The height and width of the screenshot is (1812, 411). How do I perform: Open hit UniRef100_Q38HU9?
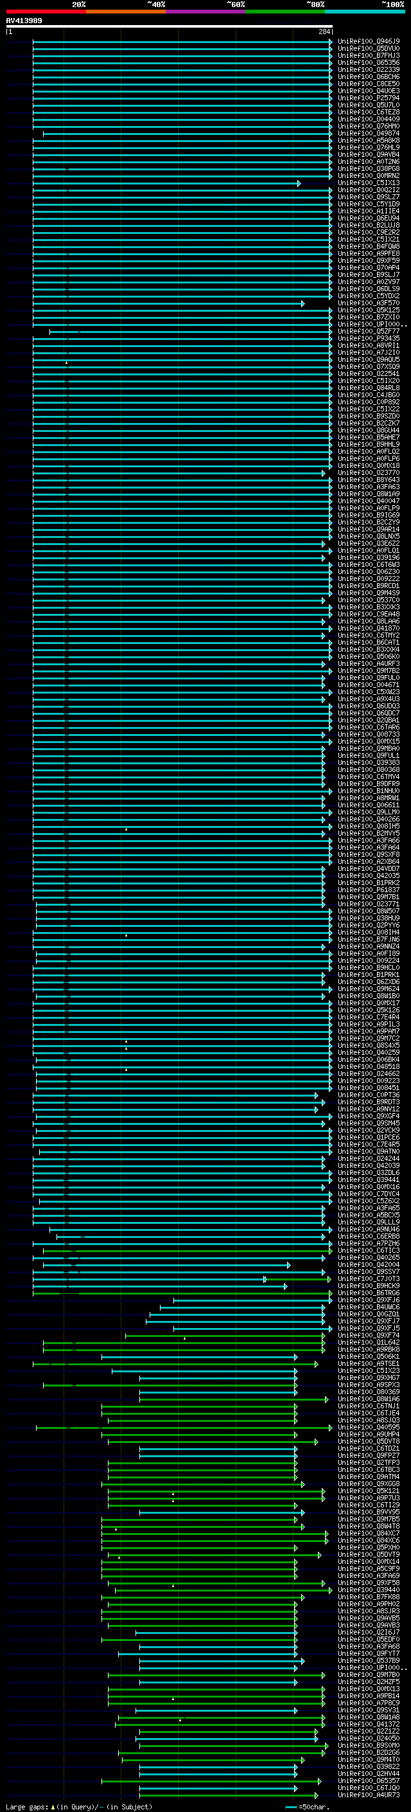369,918
